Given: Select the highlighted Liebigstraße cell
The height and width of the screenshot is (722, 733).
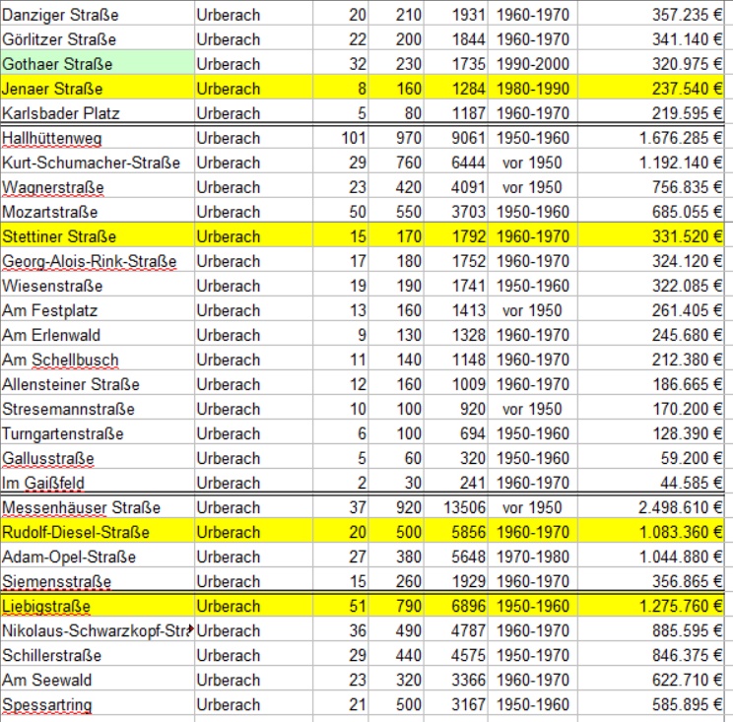Looking at the screenshot, I should click(x=96, y=606).
